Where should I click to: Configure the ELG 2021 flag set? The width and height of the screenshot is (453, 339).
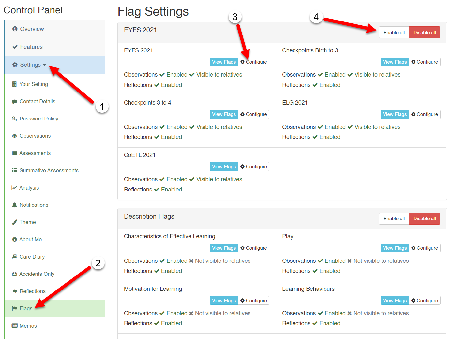425,114
